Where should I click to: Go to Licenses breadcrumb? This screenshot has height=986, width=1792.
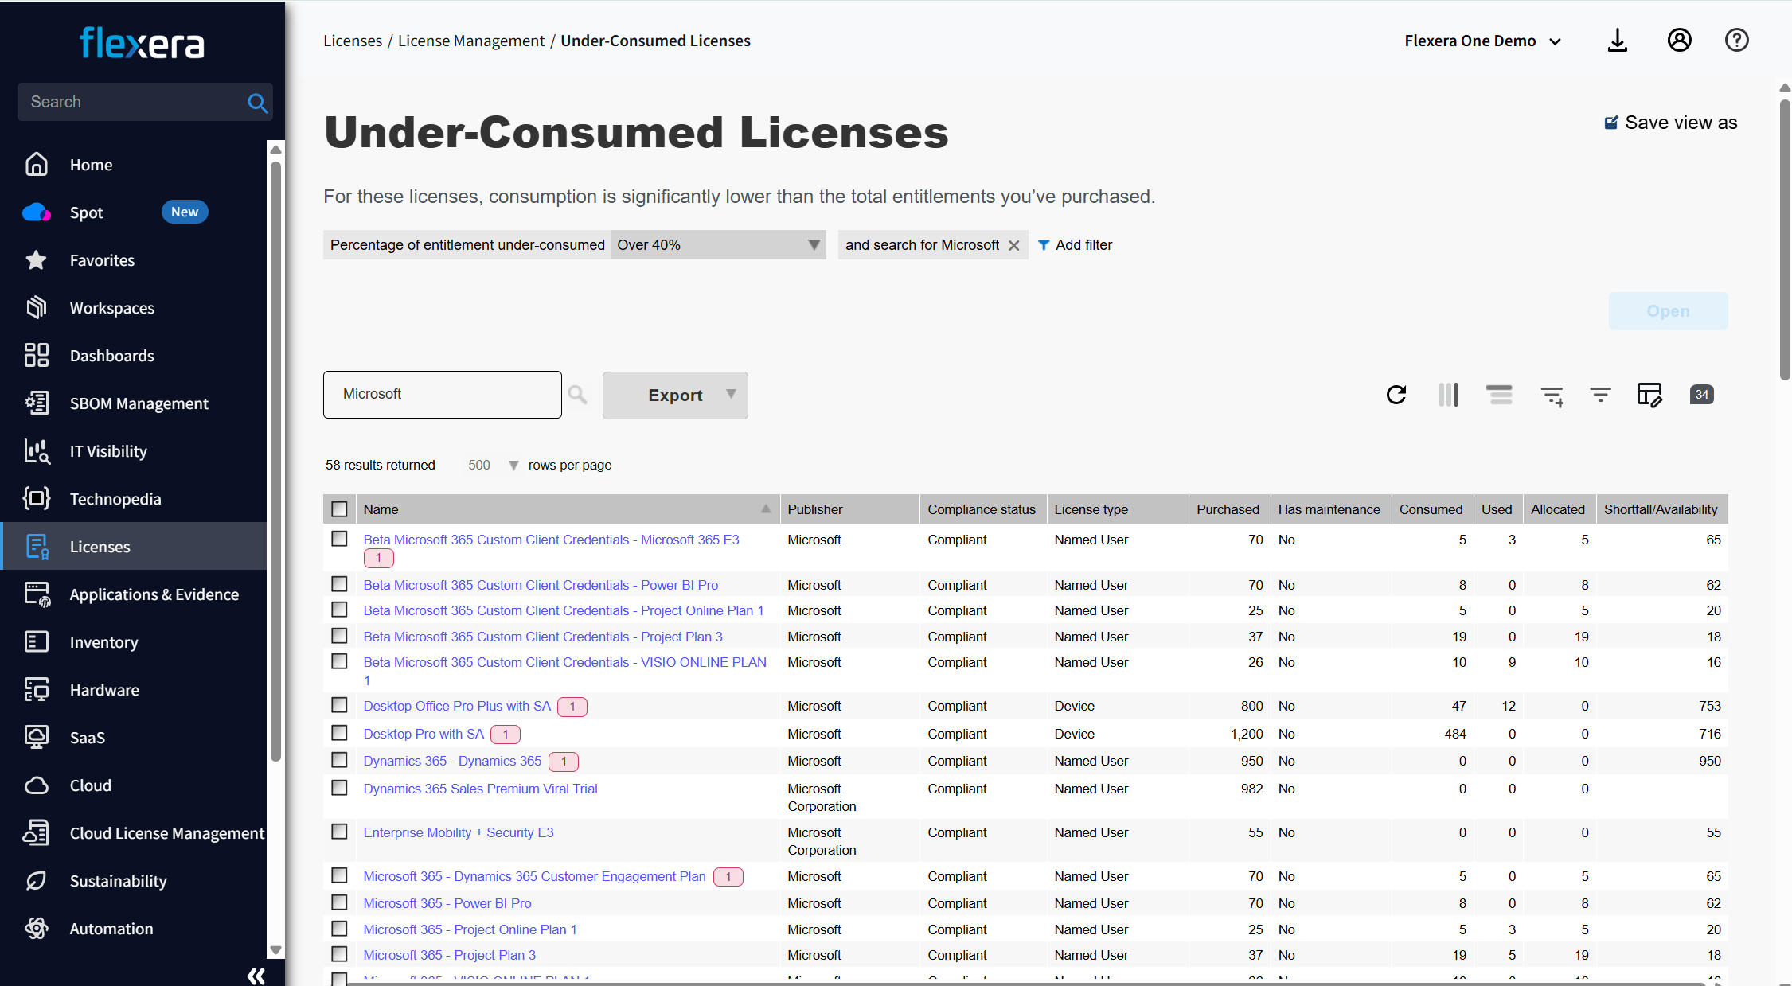point(353,41)
